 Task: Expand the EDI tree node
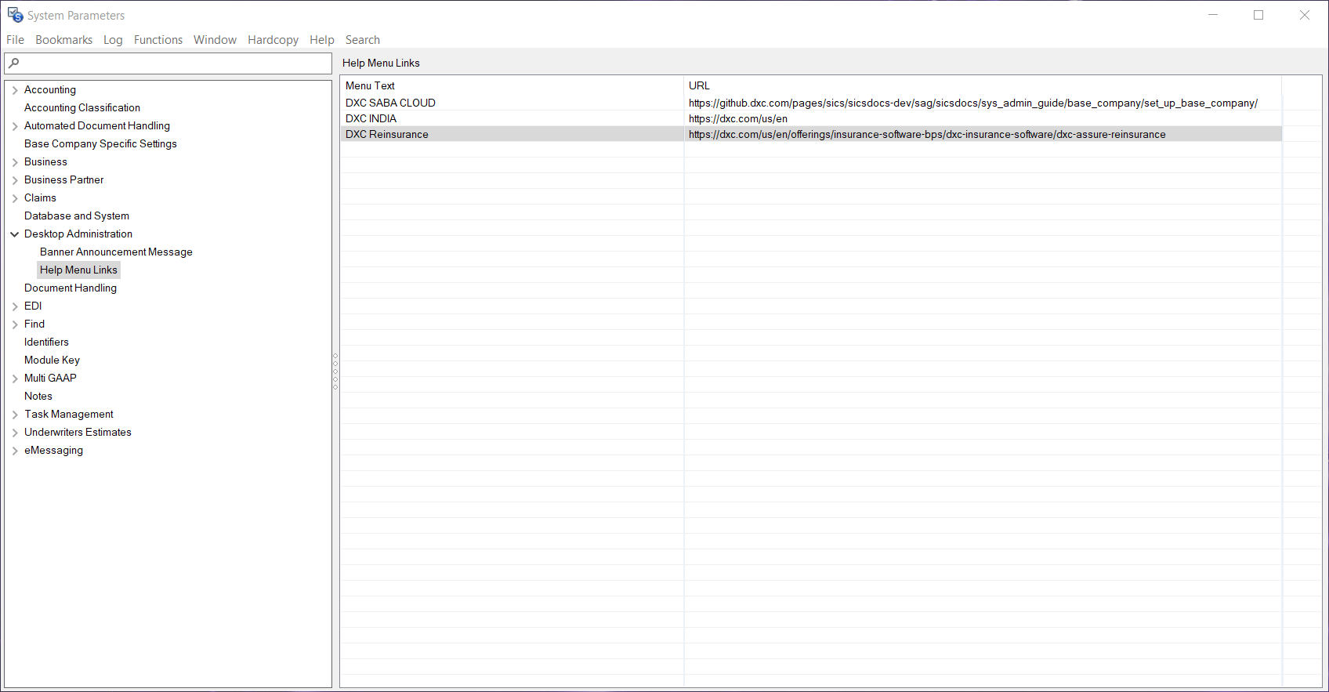point(15,306)
